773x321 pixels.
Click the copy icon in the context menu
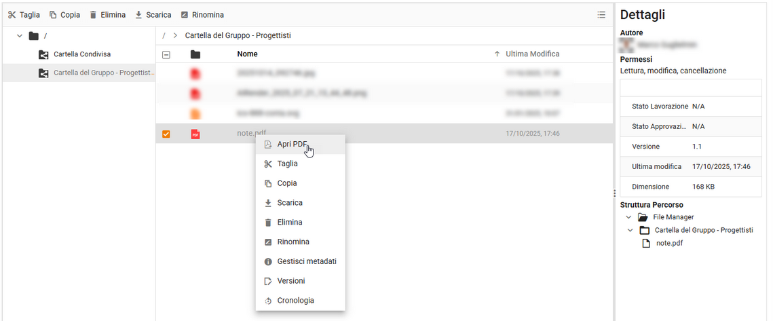[268, 183]
